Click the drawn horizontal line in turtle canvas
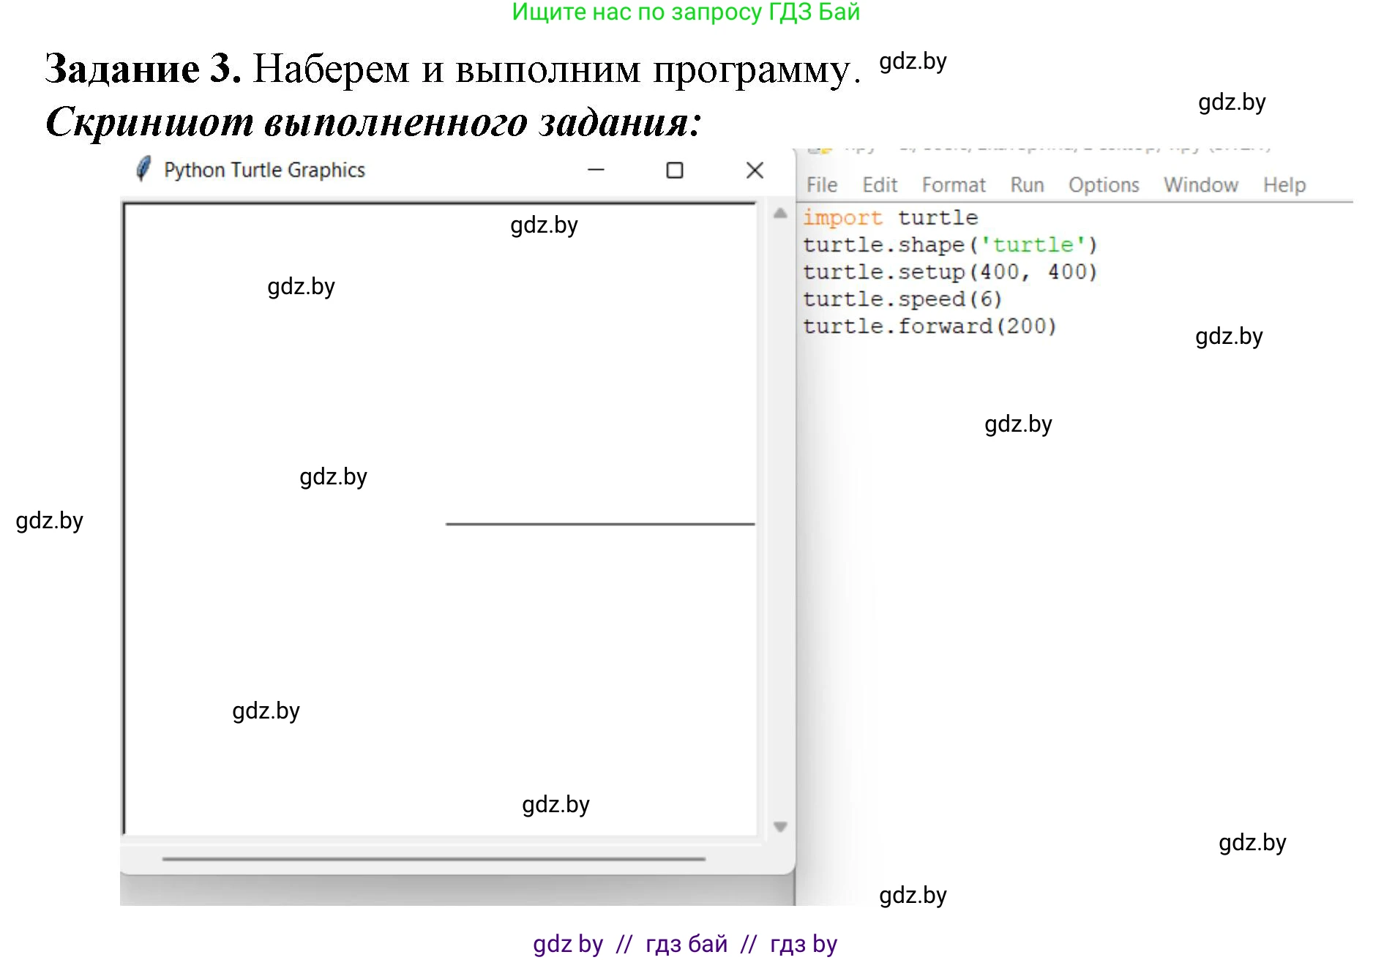This screenshot has width=1373, height=960. [600, 524]
